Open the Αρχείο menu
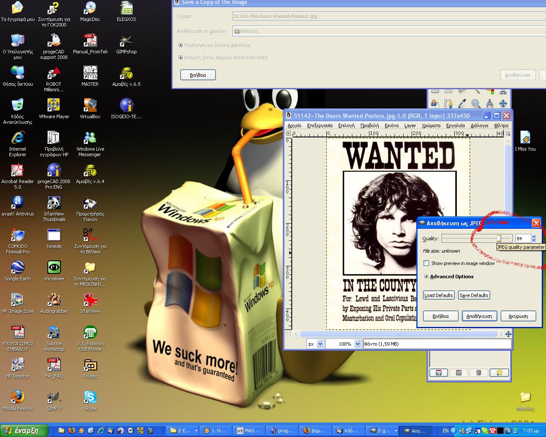 pos(294,125)
